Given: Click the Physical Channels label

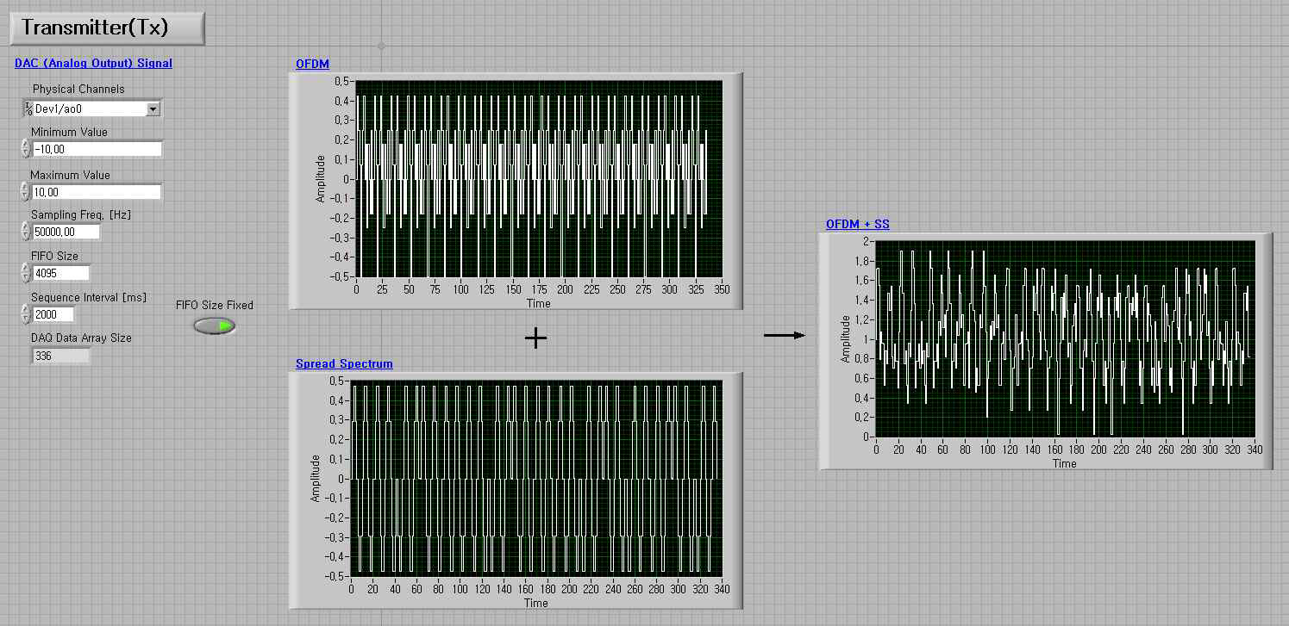Looking at the screenshot, I should [x=78, y=89].
